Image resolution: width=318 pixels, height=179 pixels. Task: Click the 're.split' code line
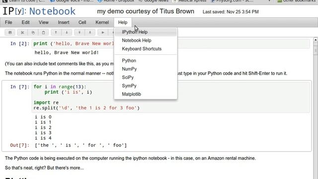click(86, 108)
